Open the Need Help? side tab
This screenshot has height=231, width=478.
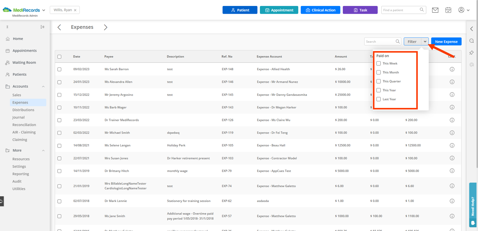pos(473,205)
